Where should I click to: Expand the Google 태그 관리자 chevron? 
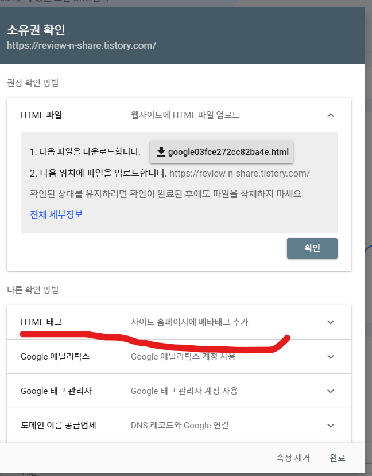click(x=331, y=391)
